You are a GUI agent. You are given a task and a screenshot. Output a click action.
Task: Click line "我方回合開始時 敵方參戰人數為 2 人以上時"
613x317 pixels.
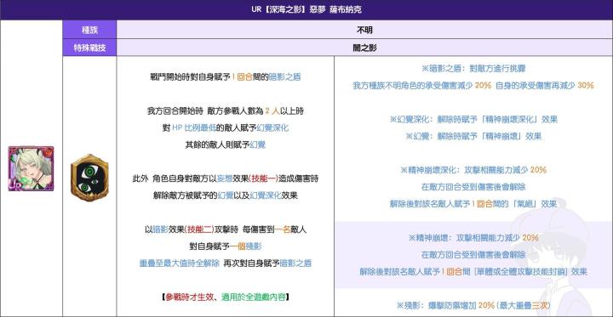coord(226,111)
